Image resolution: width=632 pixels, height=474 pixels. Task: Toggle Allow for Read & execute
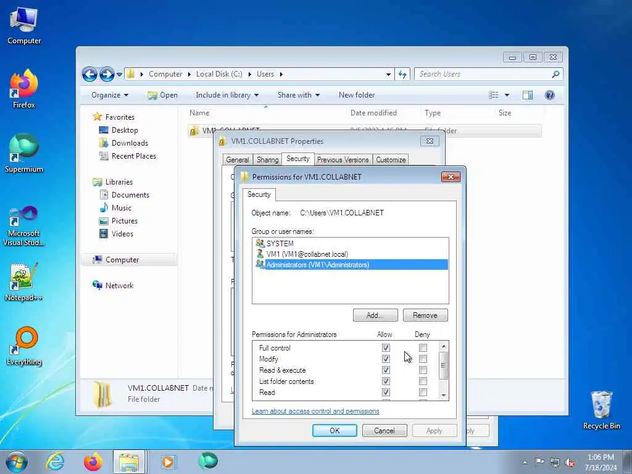coord(386,370)
